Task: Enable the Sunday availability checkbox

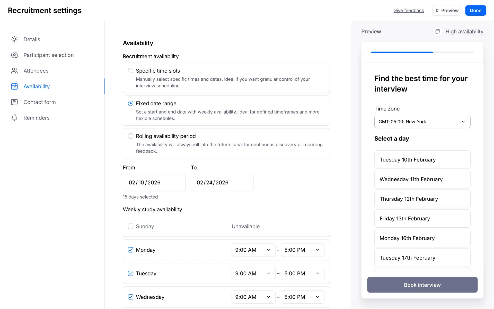Action: point(131,226)
